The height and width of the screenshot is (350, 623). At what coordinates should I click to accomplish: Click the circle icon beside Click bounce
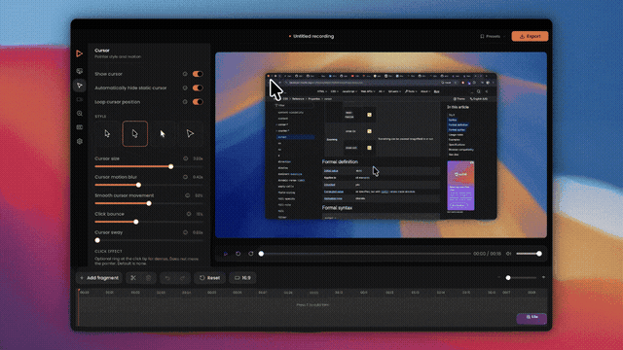[x=189, y=214]
